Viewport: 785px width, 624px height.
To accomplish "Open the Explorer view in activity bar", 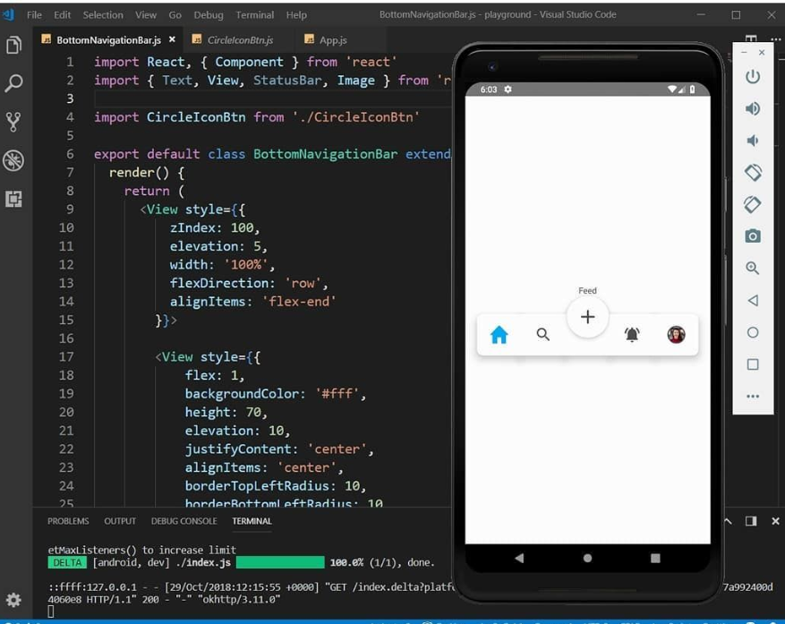I will pyautogui.click(x=14, y=45).
